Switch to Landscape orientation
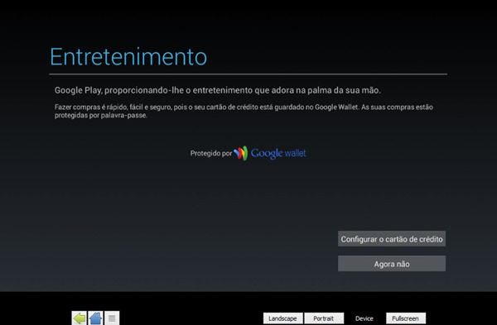Image resolution: width=497 pixels, height=325 pixels. pyautogui.click(x=282, y=318)
